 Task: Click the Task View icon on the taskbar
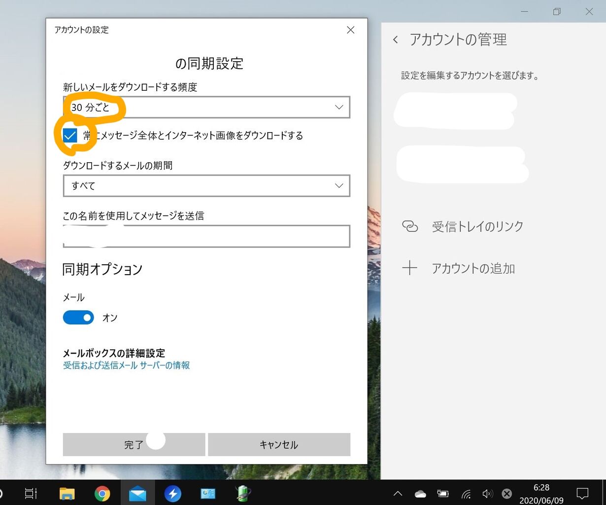coord(31,493)
